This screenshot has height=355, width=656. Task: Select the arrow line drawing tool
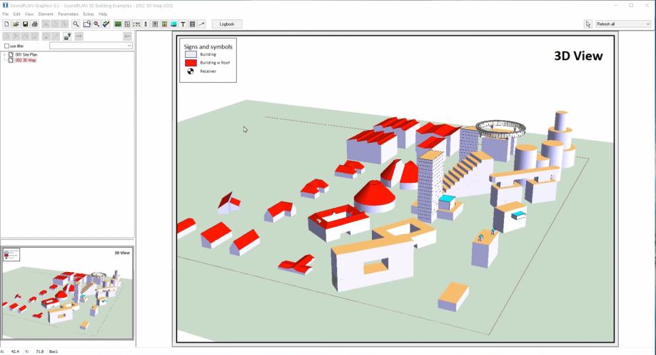tap(201, 24)
